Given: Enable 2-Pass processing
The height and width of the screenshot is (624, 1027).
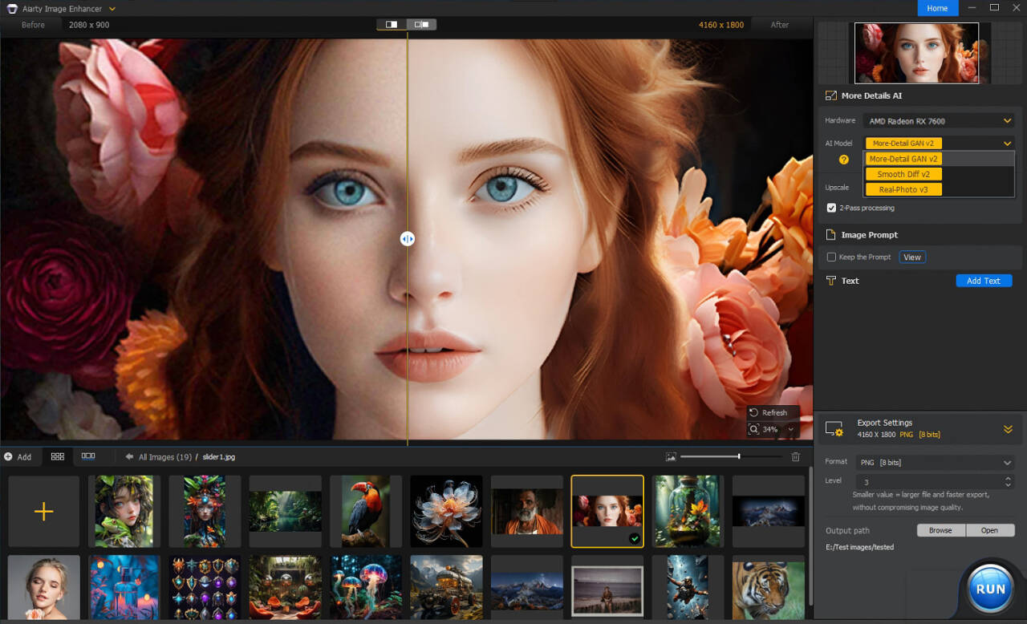Looking at the screenshot, I should (x=833, y=208).
